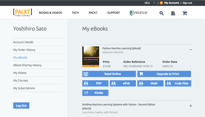Download the PDF version
This screenshot has height=117, width=205.
[95, 83]
